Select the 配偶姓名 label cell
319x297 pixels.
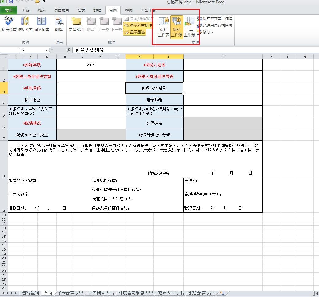pos(154,123)
